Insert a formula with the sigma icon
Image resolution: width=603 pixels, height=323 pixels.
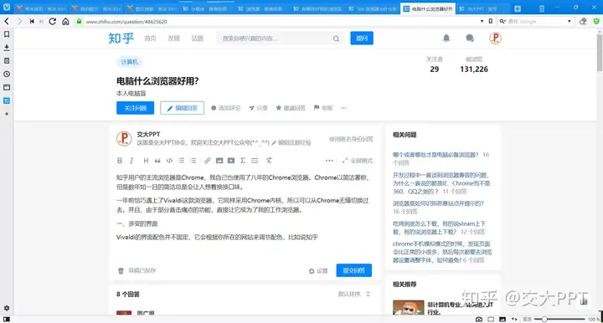[243, 161]
